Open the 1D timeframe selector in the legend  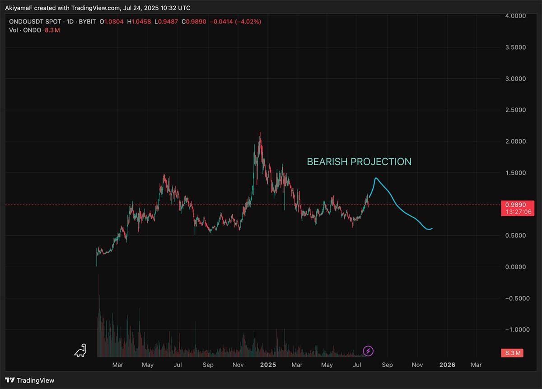point(70,21)
